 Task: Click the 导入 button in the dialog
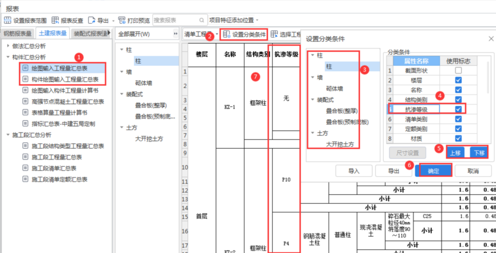coord(354,171)
